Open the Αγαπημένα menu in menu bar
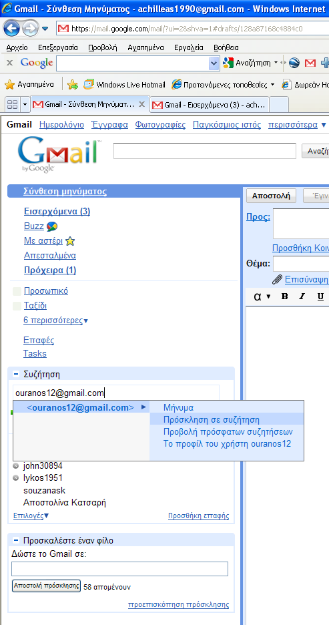This screenshot has width=329, height=625. [145, 48]
